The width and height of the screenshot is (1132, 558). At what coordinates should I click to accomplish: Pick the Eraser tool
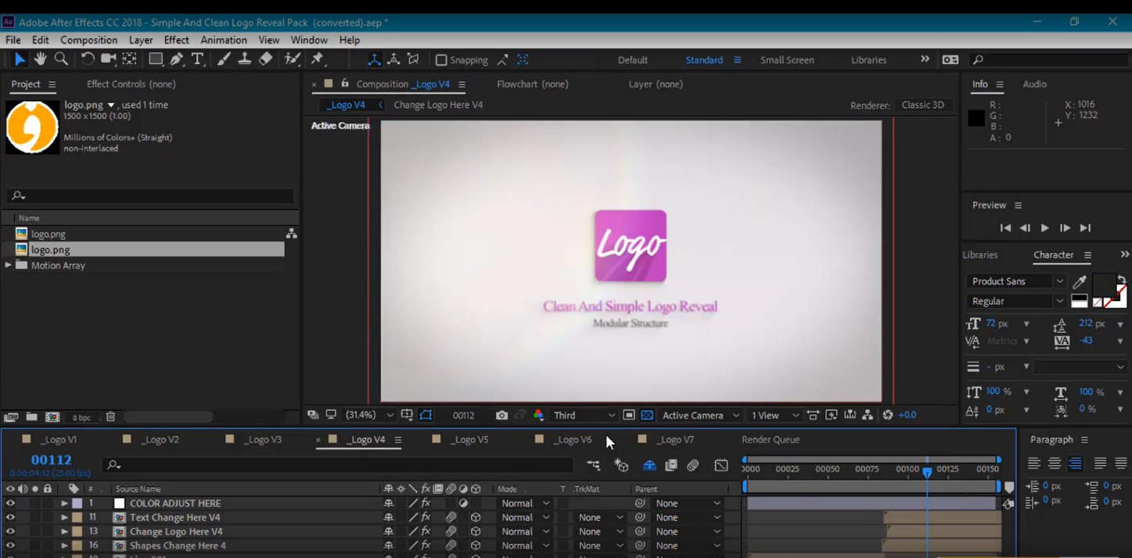click(x=266, y=59)
